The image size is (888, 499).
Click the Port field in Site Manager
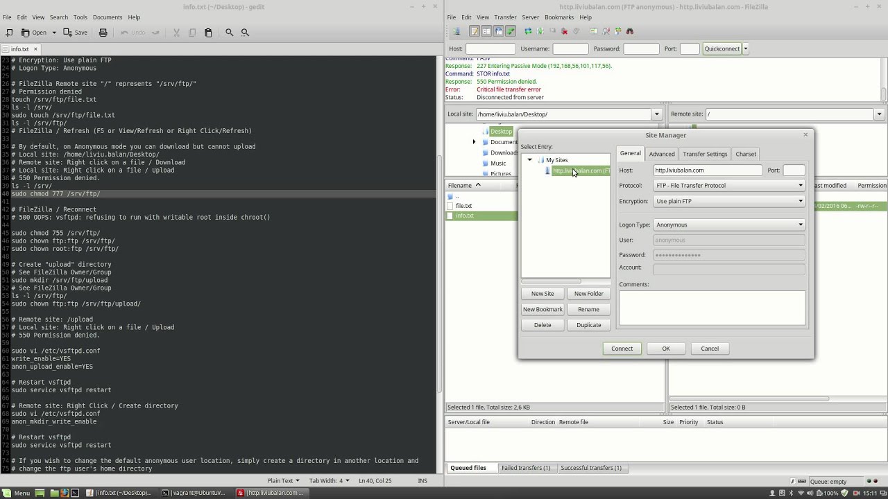[794, 170]
